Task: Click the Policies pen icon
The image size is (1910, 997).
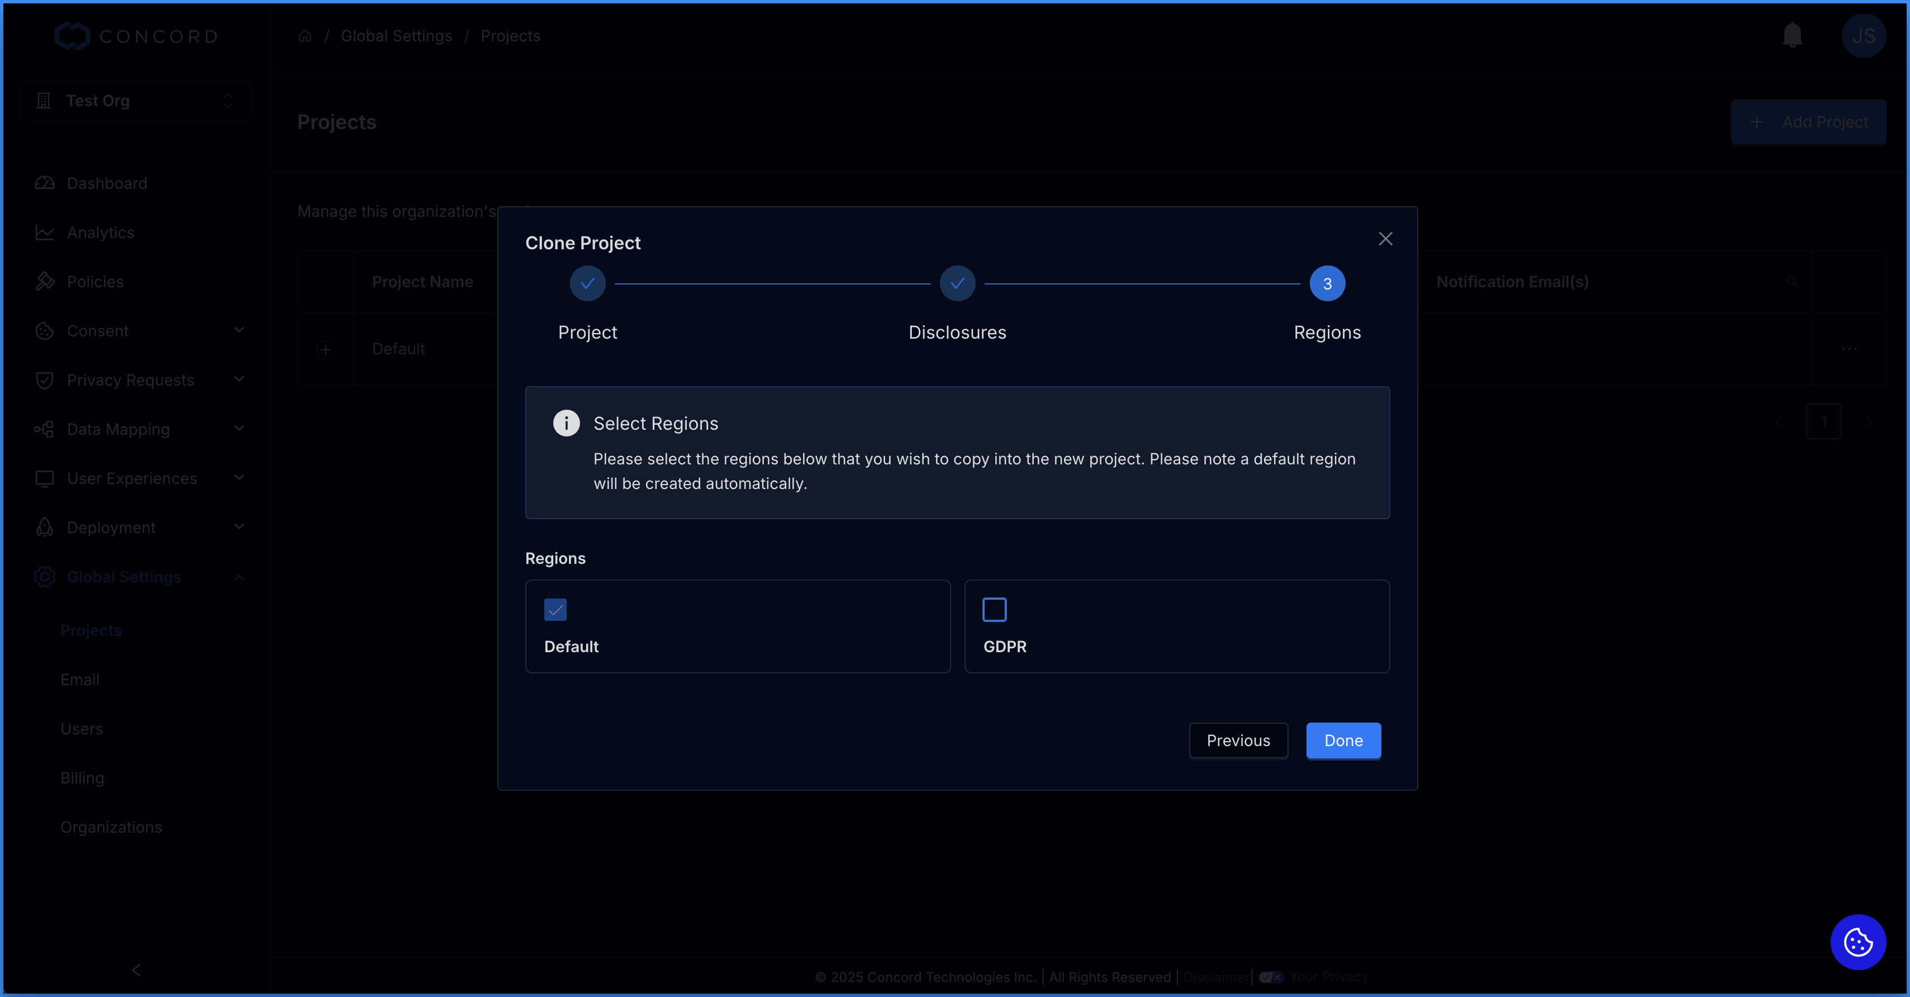Action: coord(45,282)
